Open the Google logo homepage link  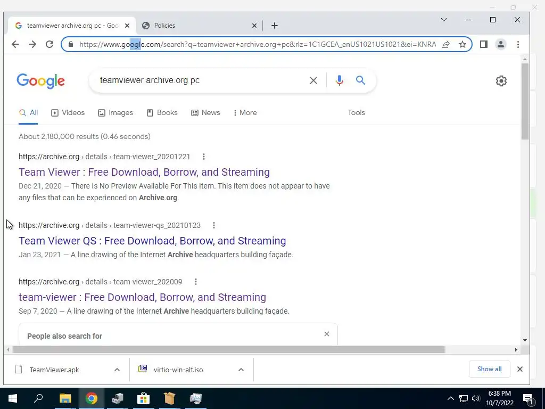pos(40,81)
